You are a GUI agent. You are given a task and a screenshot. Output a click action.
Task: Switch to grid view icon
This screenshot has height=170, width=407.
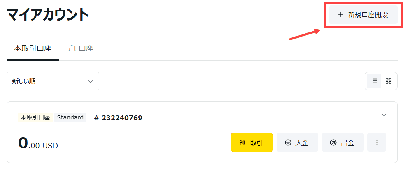[388, 81]
